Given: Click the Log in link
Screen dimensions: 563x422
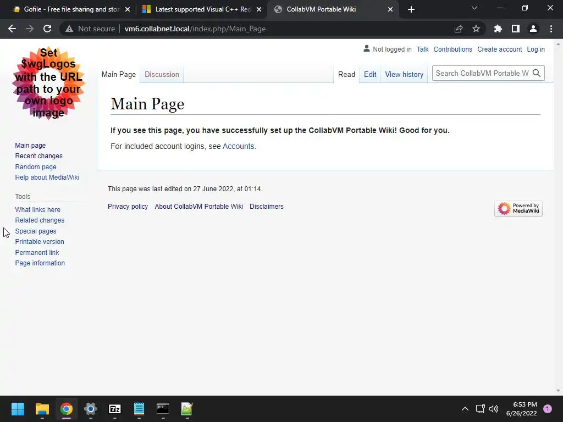Looking at the screenshot, I should click(x=536, y=49).
